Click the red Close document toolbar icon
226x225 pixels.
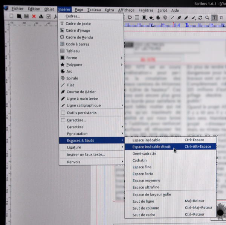(34, 17)
